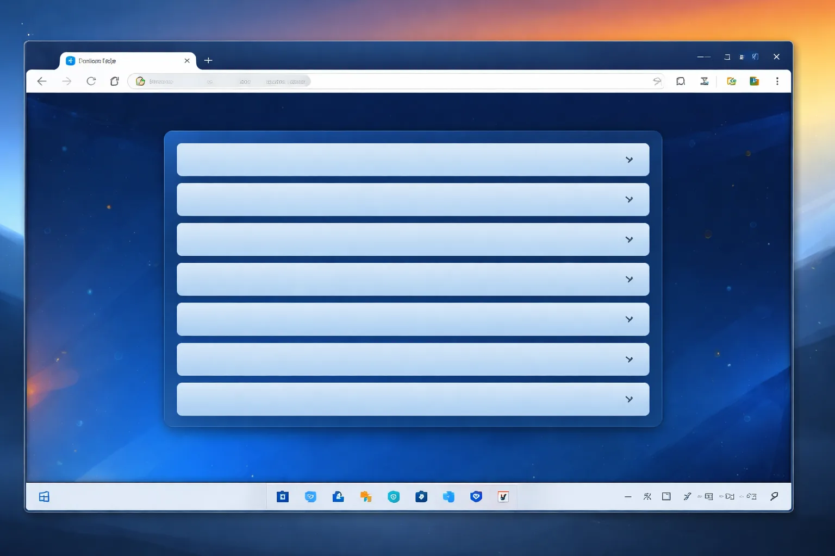Screen dimensions: 835x556
Task: Expand the last accordion row chevron
Action: [x=629, y=399]
